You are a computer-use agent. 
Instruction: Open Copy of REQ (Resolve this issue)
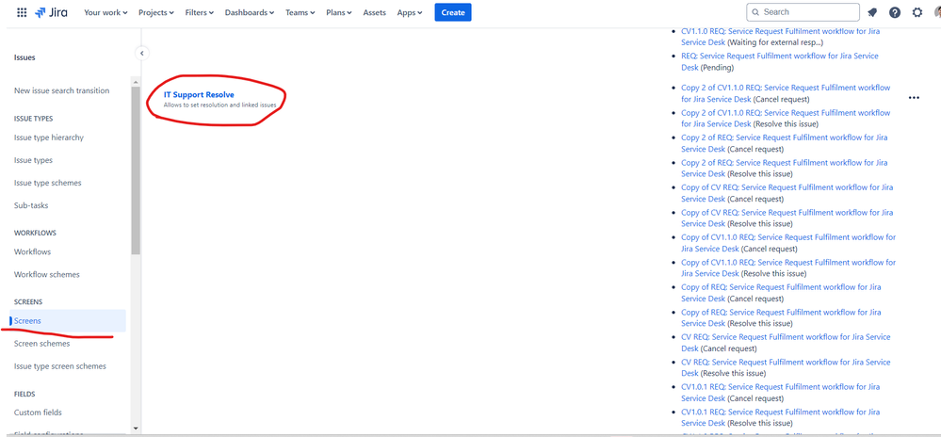point(782,317)
